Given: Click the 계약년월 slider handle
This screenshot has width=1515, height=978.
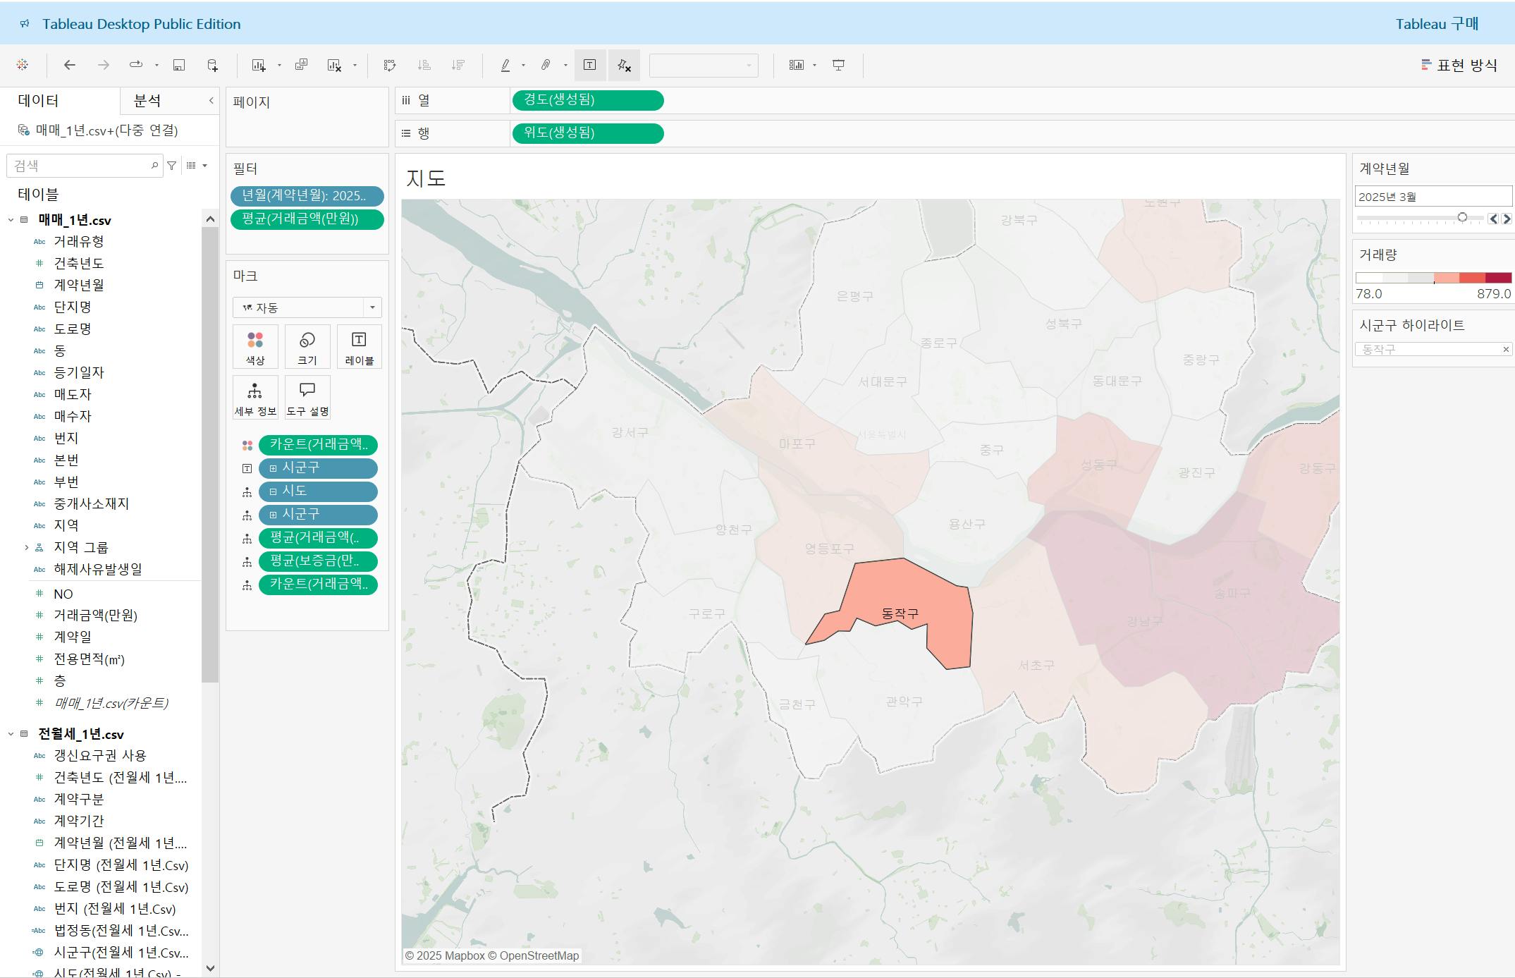Looking at the screenshot, I should point(1462,218).
